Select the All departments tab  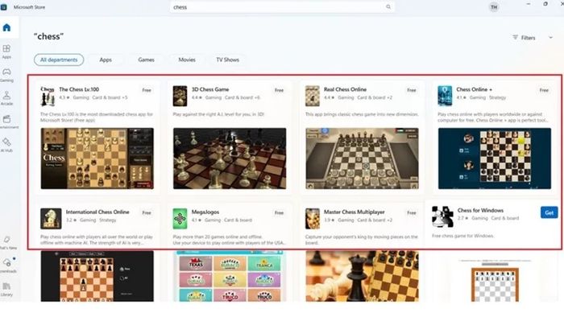59,60
